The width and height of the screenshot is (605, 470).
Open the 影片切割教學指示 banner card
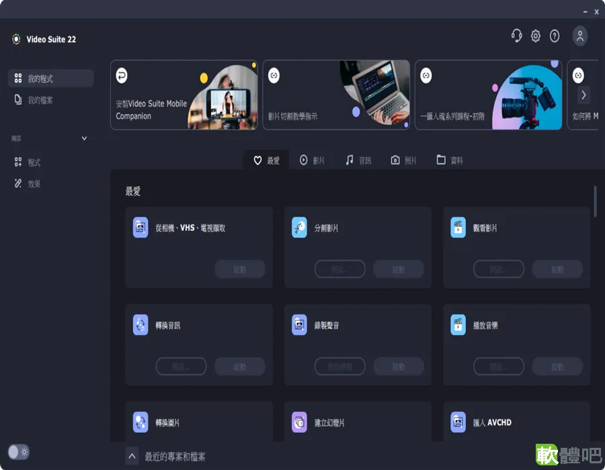(336, 95)
